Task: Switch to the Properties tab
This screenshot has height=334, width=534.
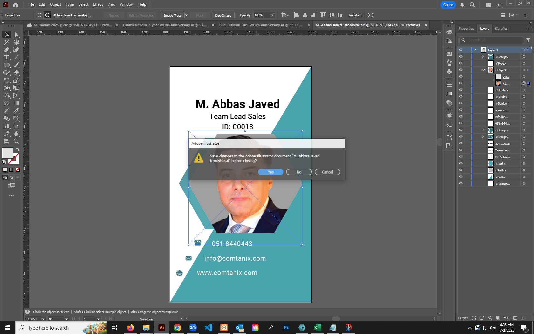Action: [466, 29]
